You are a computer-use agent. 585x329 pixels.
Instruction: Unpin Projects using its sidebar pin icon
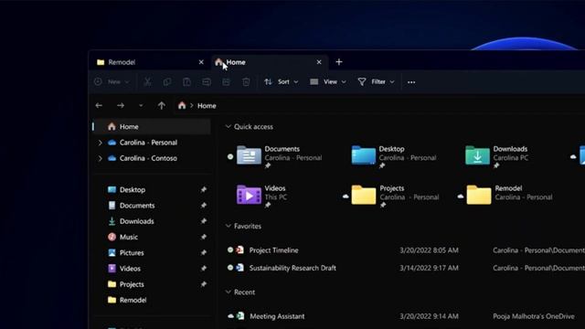tap(203, 284)
